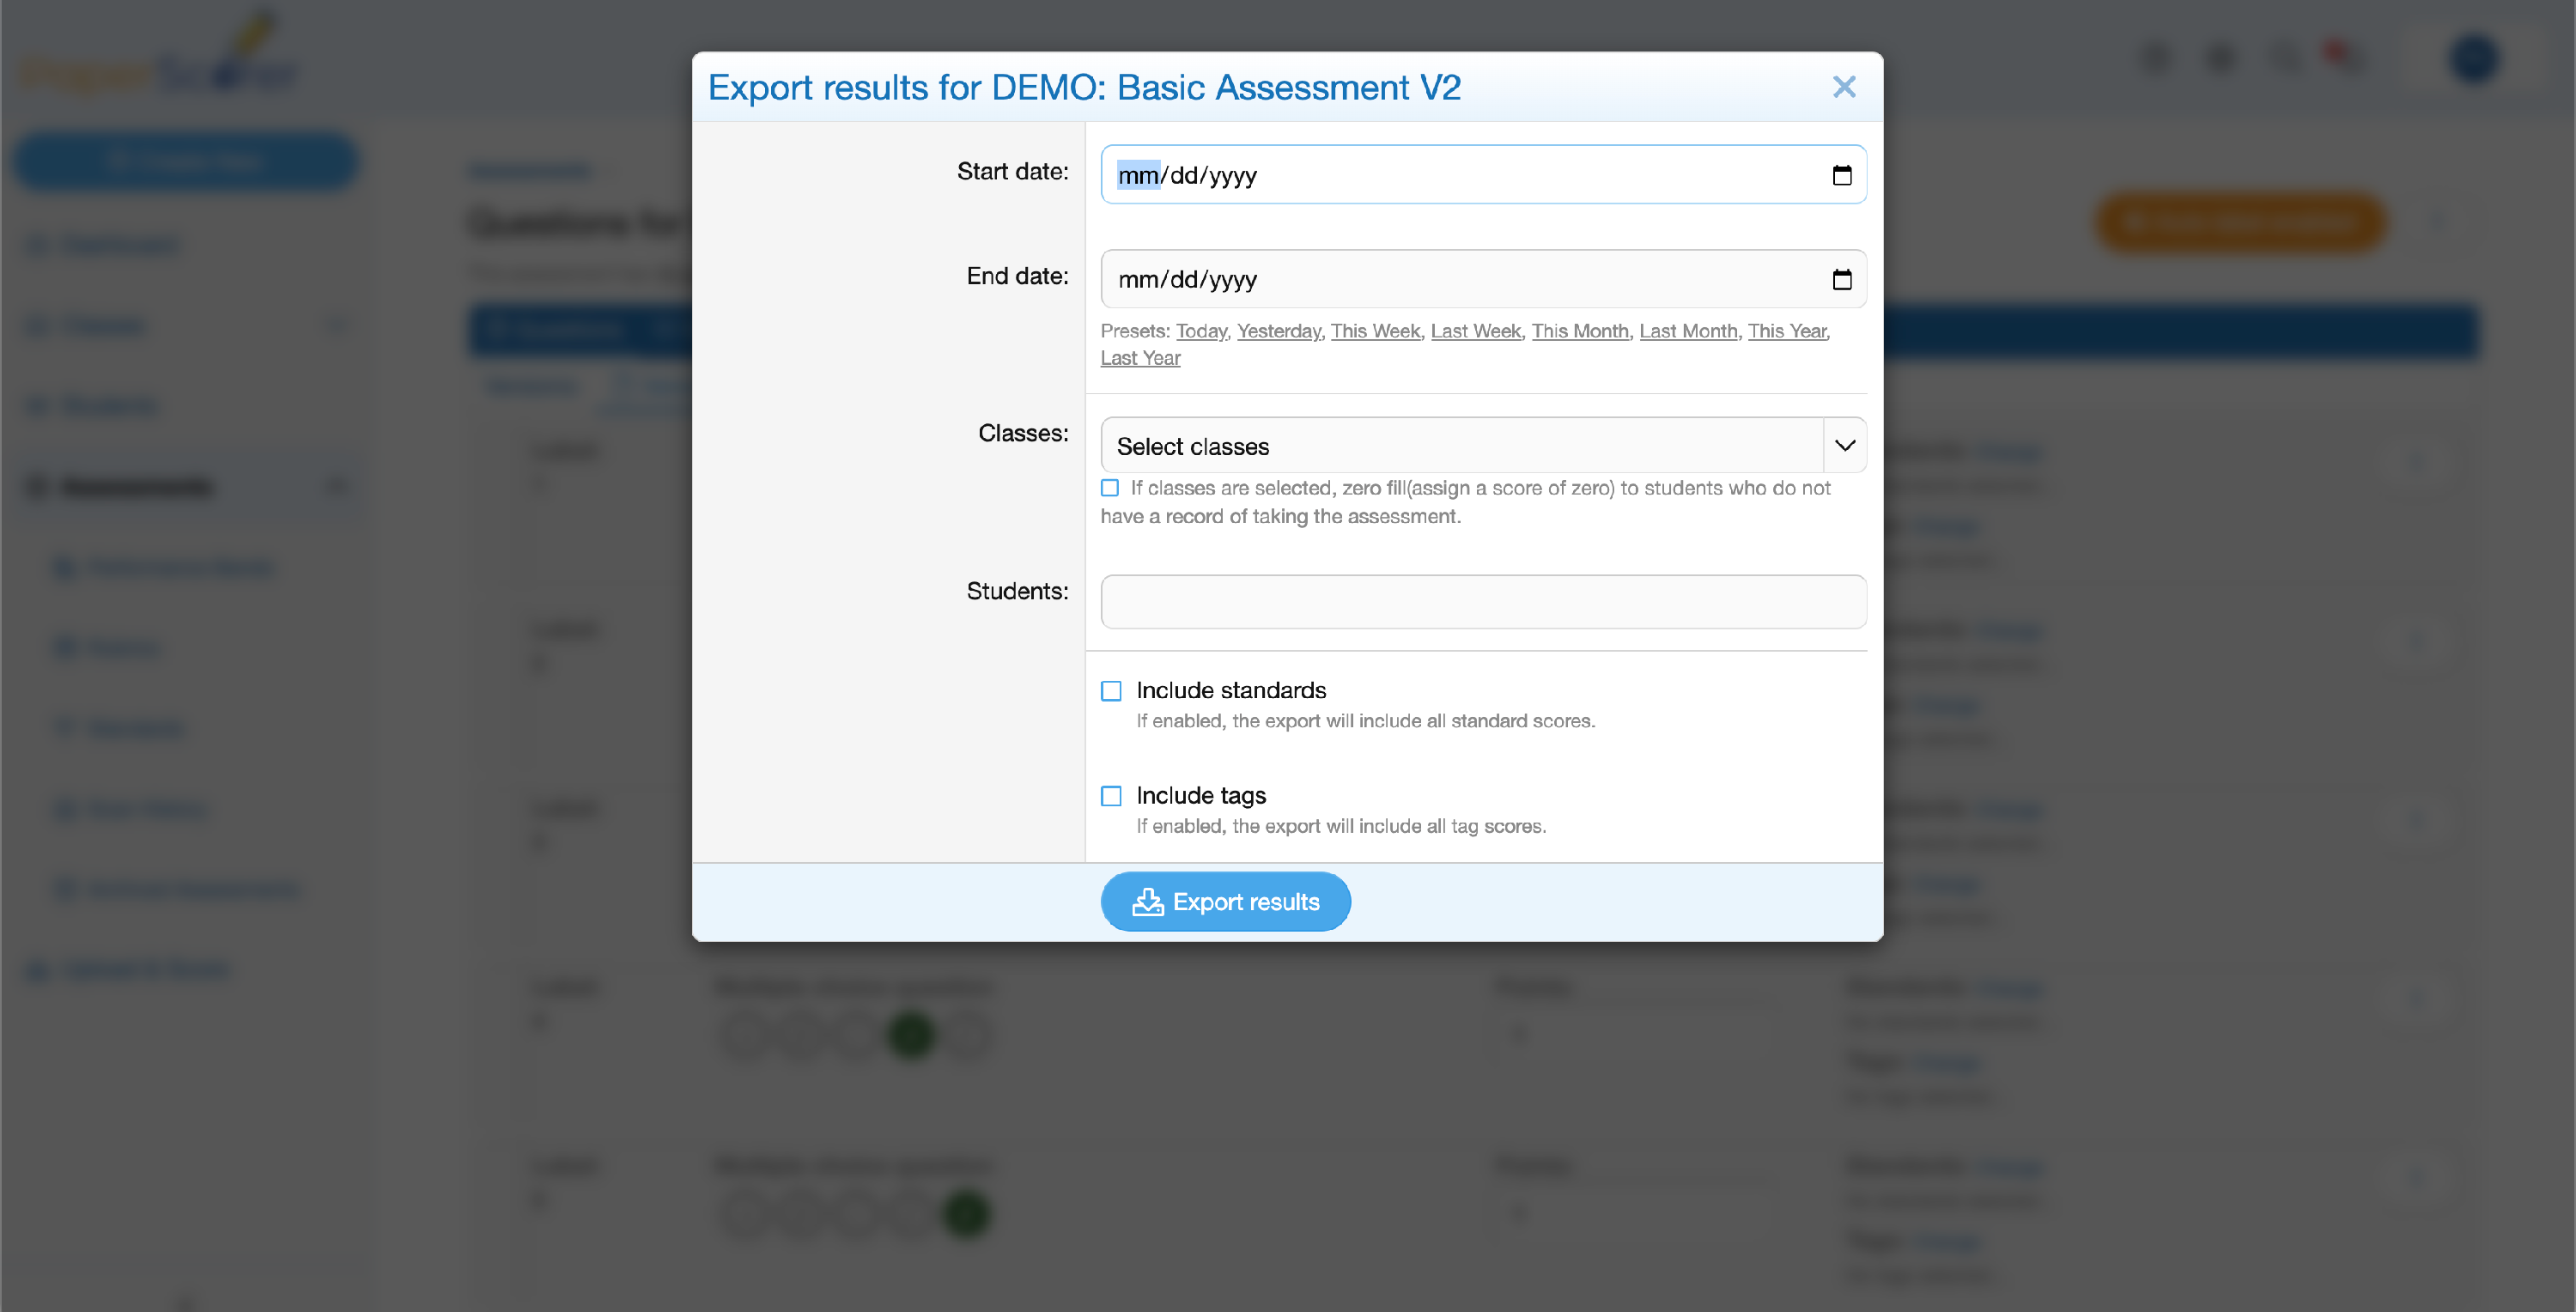Enable the Include standards checkbox
2576x1312 pixels.
tap(1111, 691)
